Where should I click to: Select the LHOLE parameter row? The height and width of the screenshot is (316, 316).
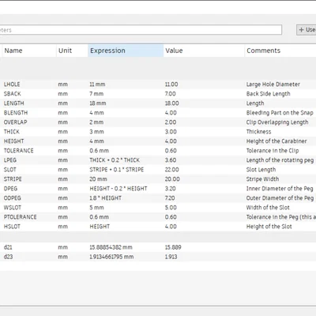(158, 85)
